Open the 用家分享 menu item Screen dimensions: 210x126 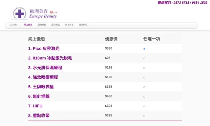[69, 25]
